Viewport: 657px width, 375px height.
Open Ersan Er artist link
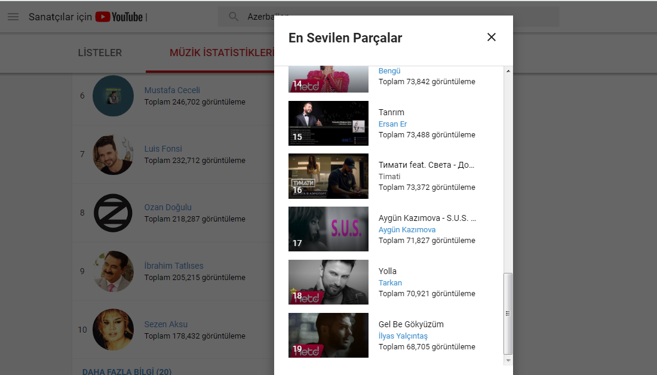point(392,124)
